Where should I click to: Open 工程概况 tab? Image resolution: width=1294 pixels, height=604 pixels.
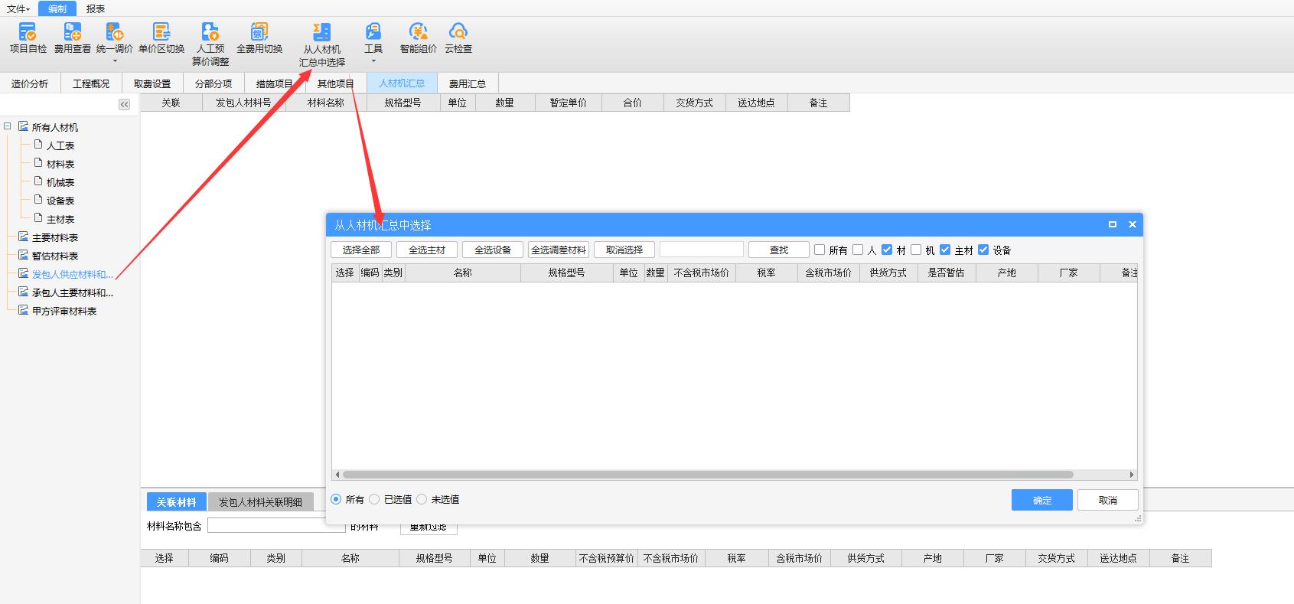(91, 83)
